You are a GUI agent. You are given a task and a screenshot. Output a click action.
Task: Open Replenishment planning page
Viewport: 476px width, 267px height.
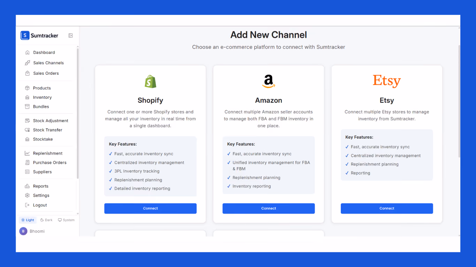point(48,153)
